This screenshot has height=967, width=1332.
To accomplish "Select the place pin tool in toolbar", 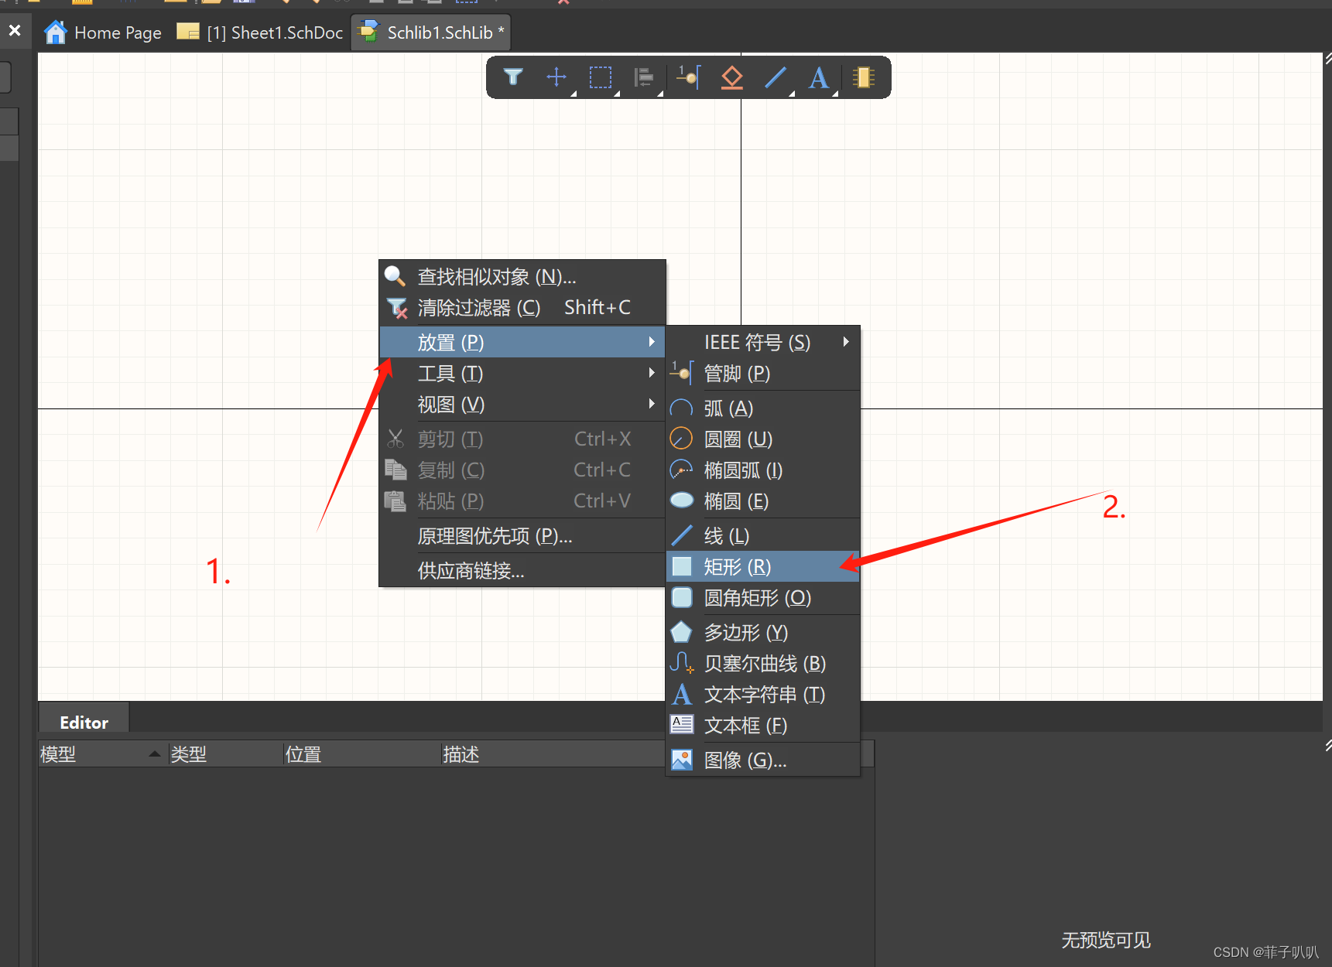I will point(689,77).
